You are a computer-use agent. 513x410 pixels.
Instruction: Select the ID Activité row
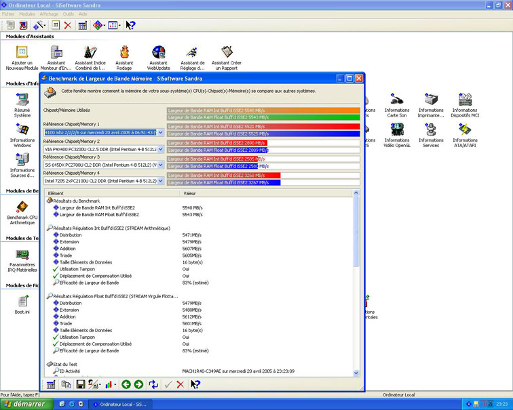pos(66,371)
